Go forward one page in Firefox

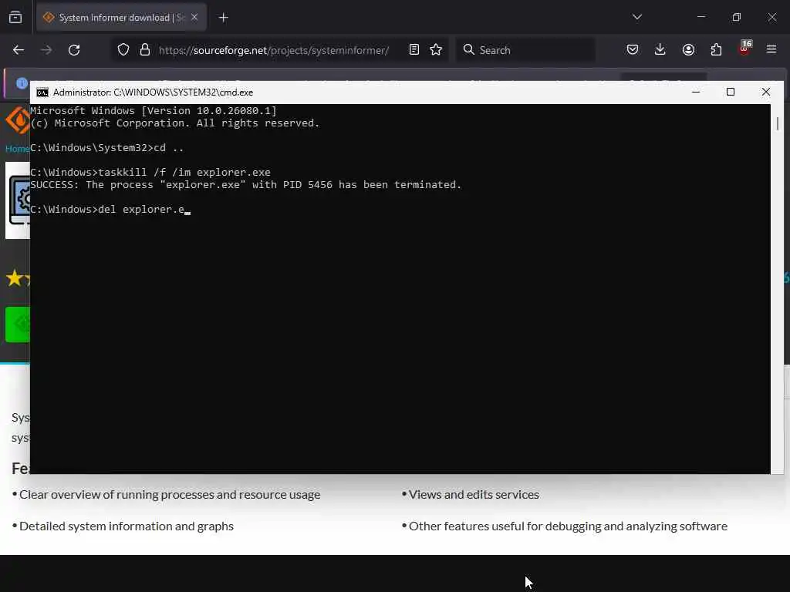46,50
